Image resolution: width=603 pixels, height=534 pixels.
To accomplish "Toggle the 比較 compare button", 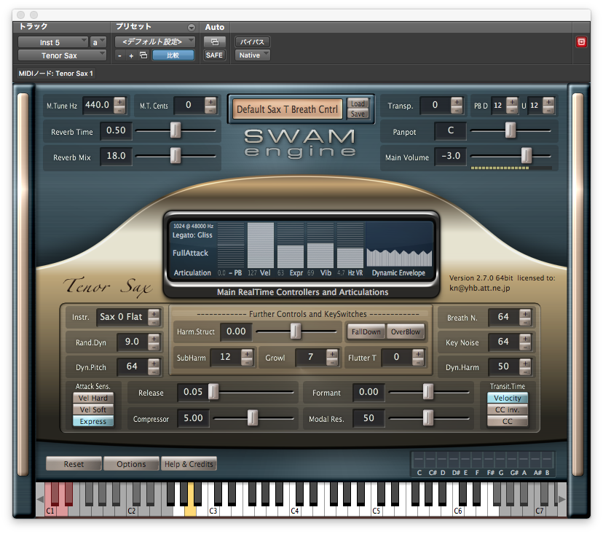I will tap(173, 55).
